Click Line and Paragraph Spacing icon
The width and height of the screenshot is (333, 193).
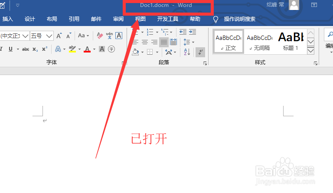click(186, 42)
